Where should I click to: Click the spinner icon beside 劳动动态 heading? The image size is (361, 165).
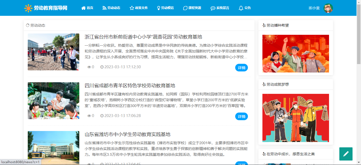28,25
